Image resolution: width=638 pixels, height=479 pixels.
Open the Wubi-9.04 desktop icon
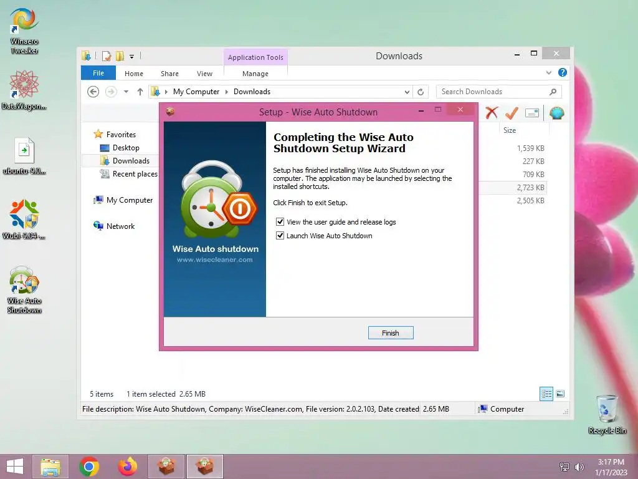point(24,219)
